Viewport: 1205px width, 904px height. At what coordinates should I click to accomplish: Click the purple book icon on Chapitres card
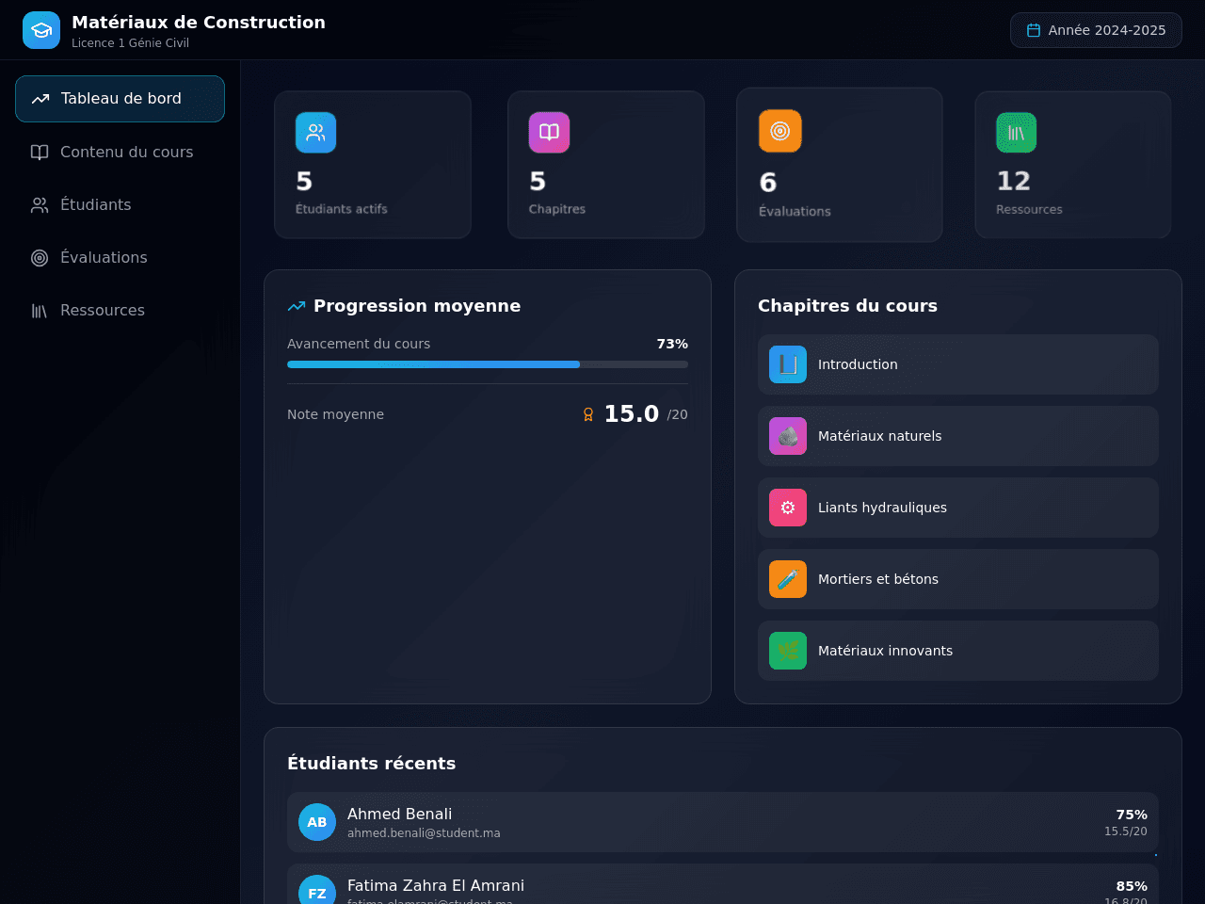550,133
